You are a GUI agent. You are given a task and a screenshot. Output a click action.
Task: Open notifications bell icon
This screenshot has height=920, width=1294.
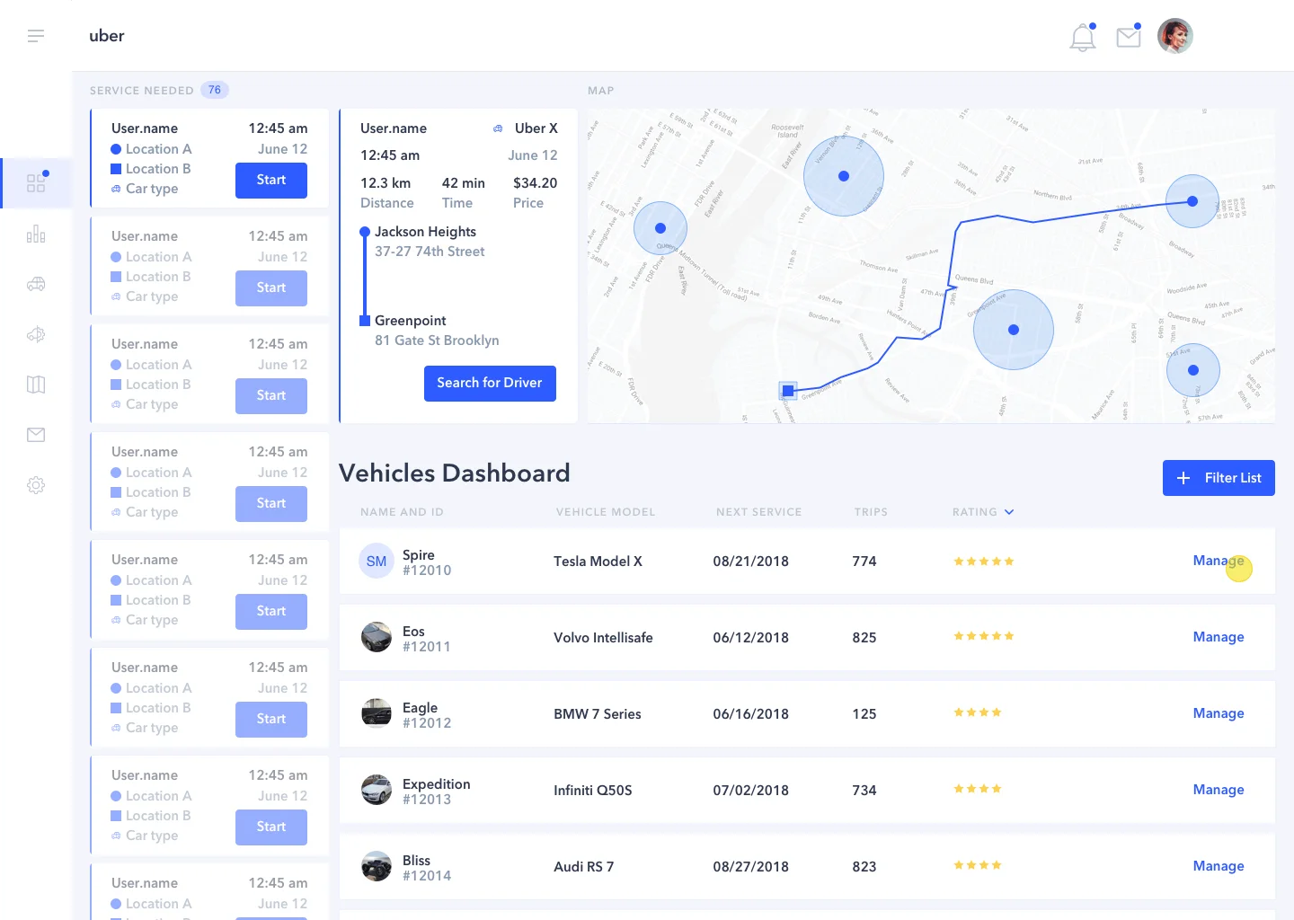[x=1083, y=37]
